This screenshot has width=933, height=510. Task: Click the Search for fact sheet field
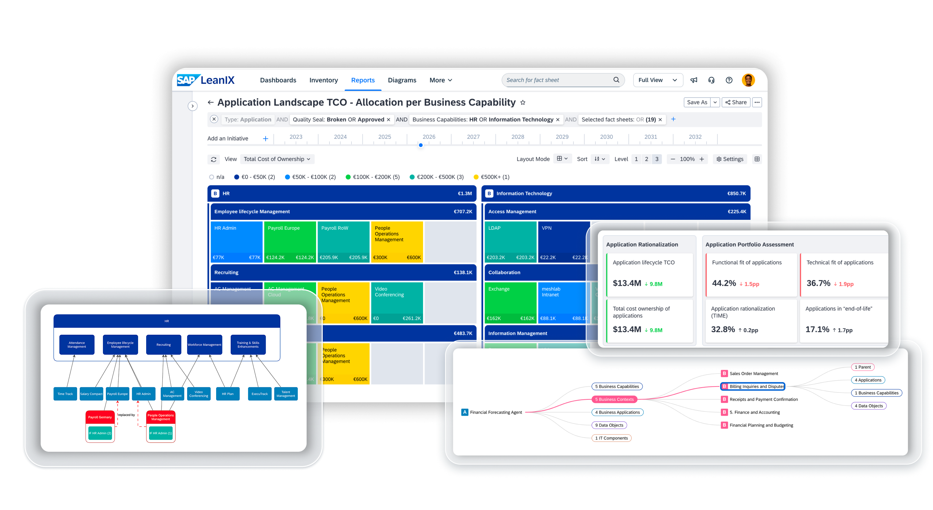coord(557,80)
